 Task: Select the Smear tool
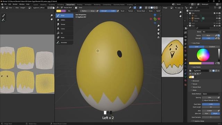[65, 24]
